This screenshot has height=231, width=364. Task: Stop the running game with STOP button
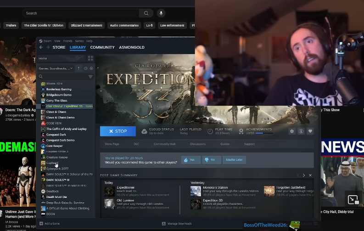[x=118, y=131]
